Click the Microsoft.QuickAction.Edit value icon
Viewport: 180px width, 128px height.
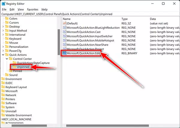[x=64, y=53]
